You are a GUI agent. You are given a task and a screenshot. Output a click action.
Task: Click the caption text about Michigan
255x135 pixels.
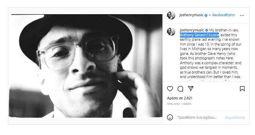(209, 49)
